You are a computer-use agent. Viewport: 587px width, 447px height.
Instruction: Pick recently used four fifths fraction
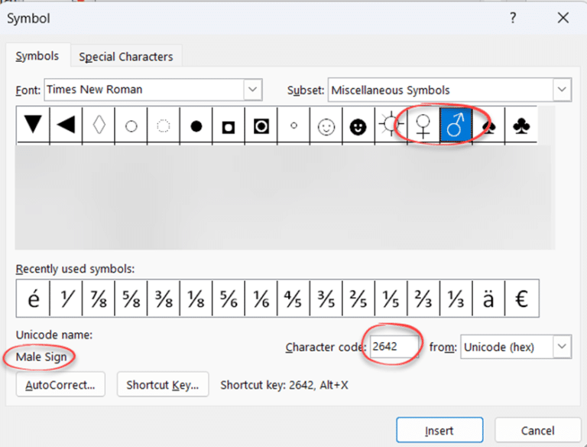point(293,299)
